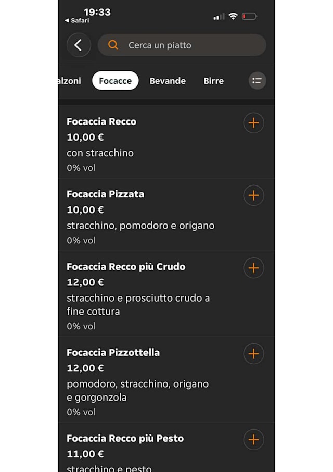Tap Focaccia Recco più Pesto title
The image size is (333, 472).
coord(125,439)
